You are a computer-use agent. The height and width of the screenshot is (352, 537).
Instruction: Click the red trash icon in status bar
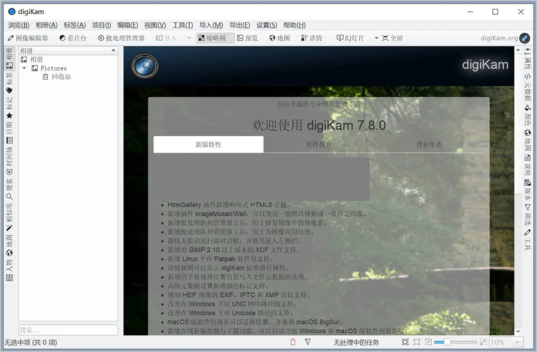[292, 342]
